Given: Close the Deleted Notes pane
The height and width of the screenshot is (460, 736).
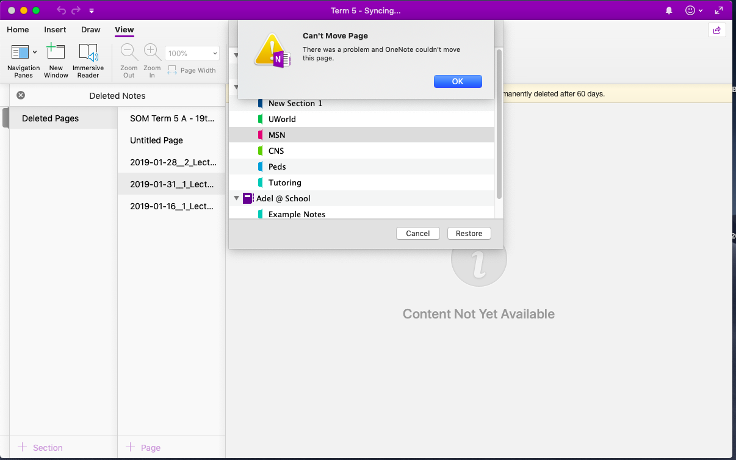Looking at the screenshot, I should pyautogui.click(x=21, y=95).
